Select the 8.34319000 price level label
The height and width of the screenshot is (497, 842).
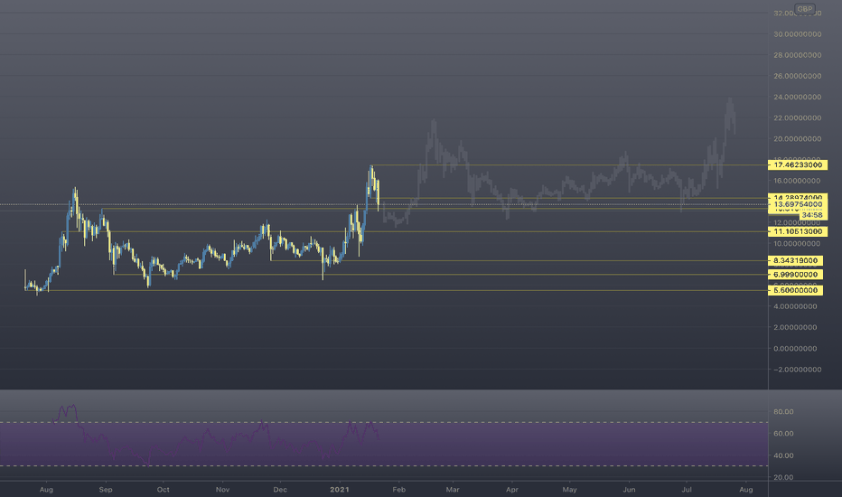(795, 260)
